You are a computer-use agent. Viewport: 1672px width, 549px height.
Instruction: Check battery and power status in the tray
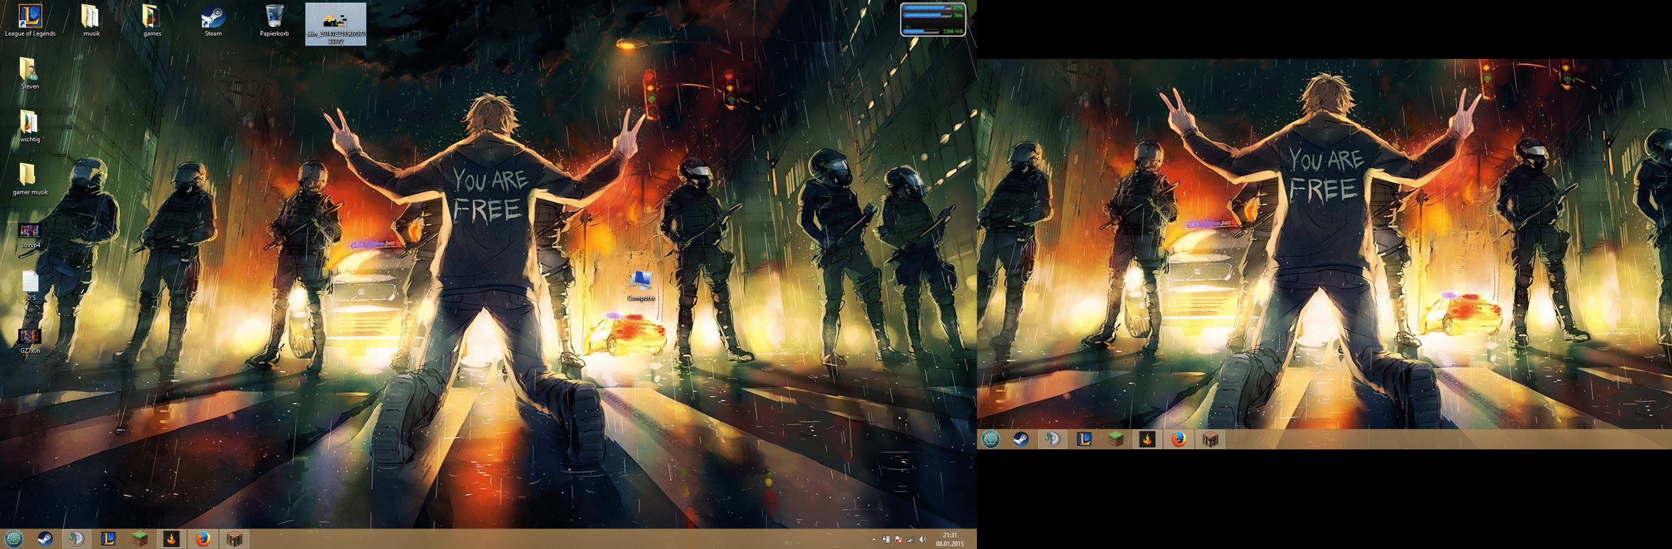point(886,539)
